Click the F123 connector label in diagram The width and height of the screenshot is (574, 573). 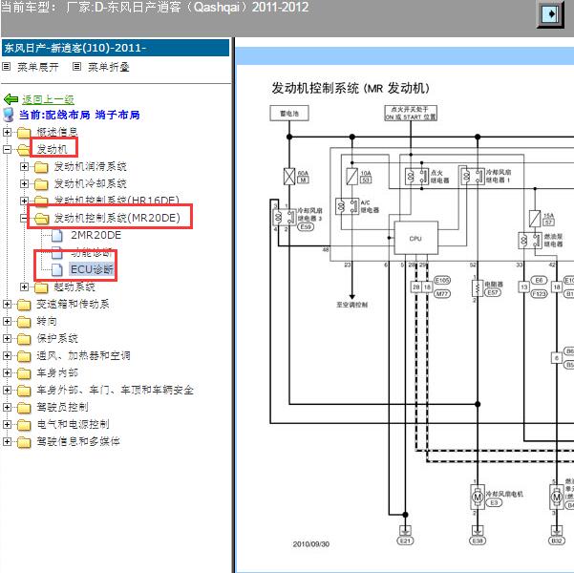(539, 293)
